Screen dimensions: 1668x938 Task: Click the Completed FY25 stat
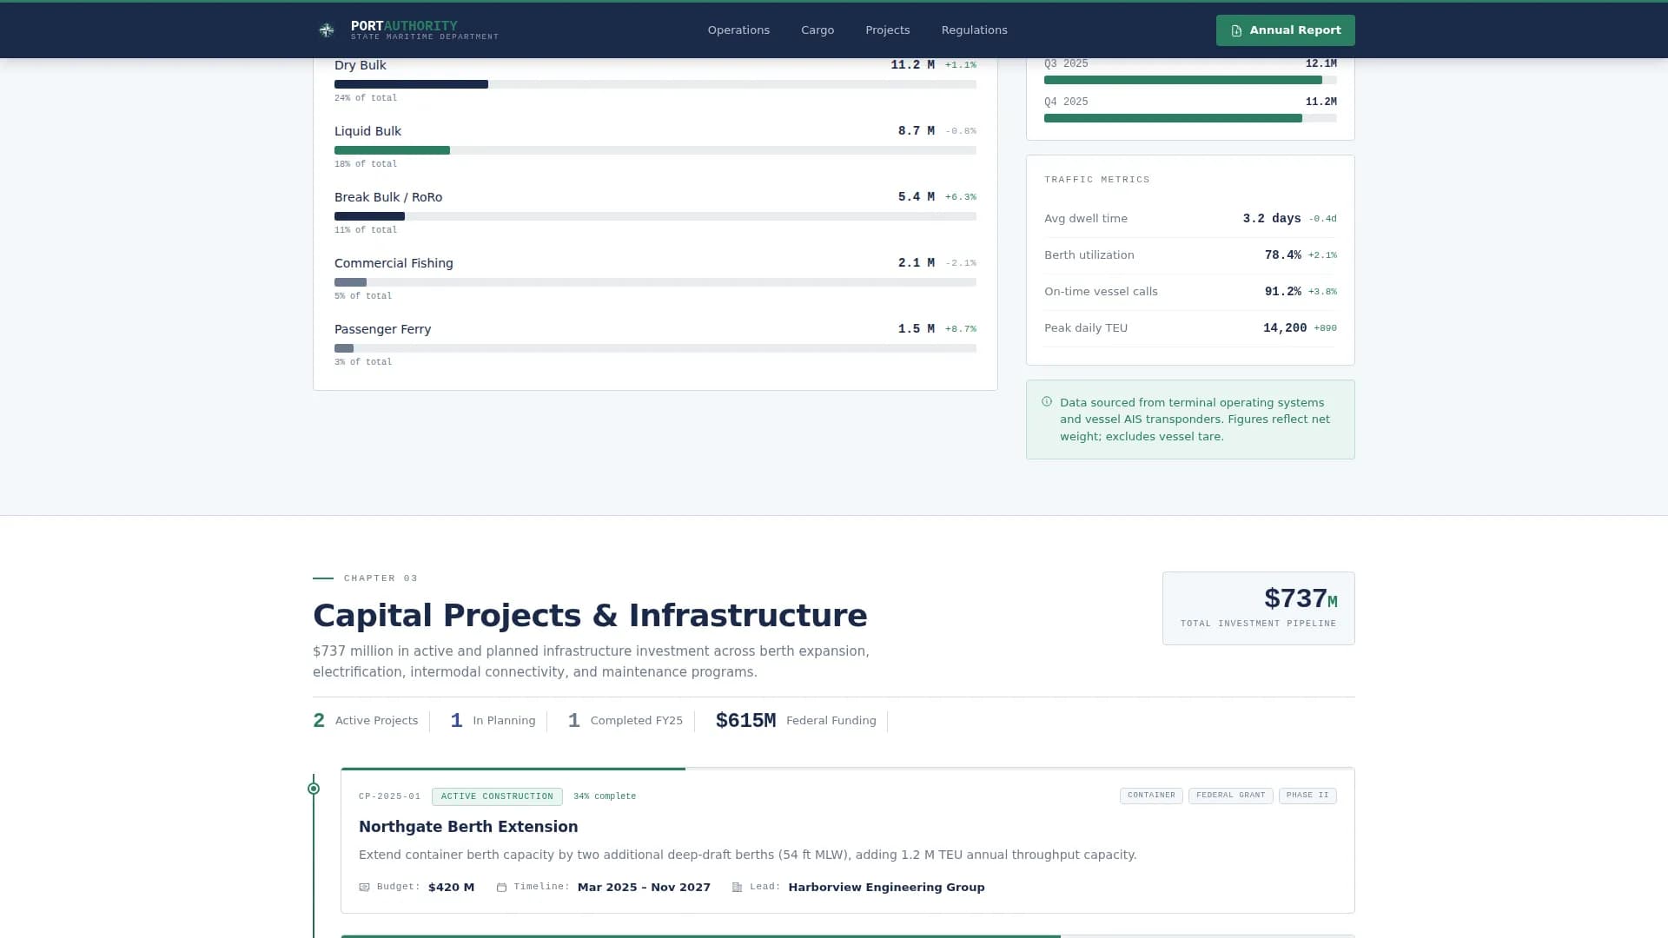click(625, 721)
